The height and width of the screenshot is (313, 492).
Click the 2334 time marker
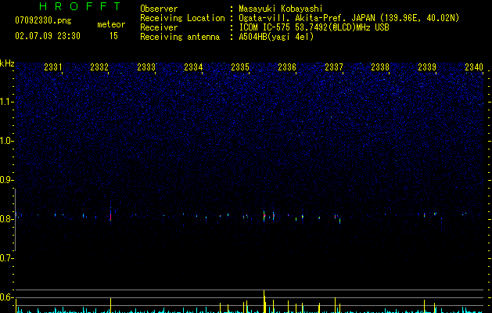click(x=193, y=67)
